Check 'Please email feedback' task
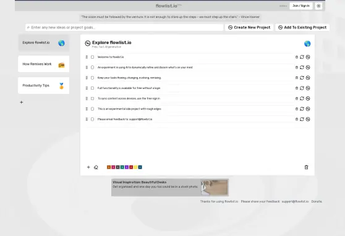 coord(92,119)
